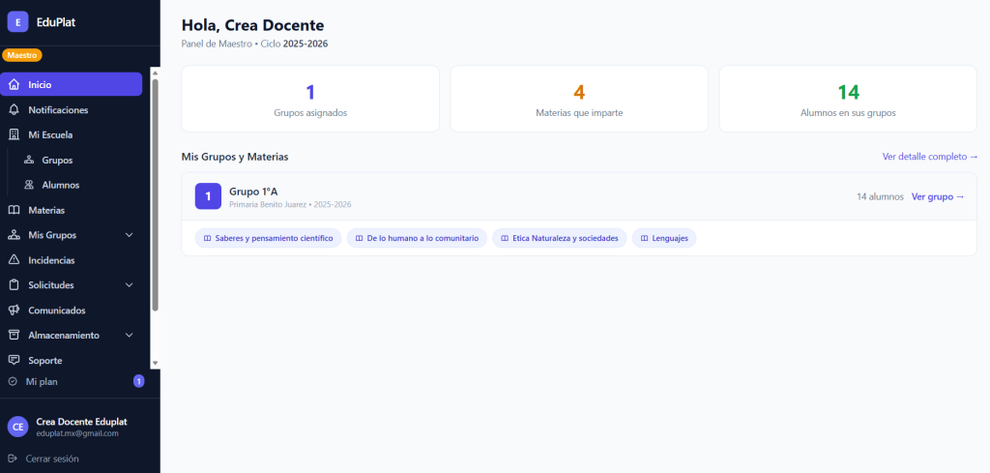Viewport: 990px width, 473px height.
Task: Expand the Mi Grupos submenu chevron
Action: click(x=130, y=235)
